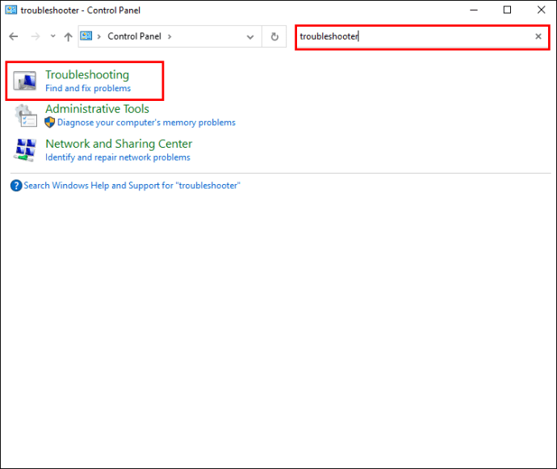Click the shield icon beside Diagnose memory problems

click(50, 122)
